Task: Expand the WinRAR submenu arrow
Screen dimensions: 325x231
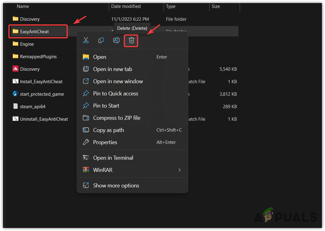Action: point(179,170)
